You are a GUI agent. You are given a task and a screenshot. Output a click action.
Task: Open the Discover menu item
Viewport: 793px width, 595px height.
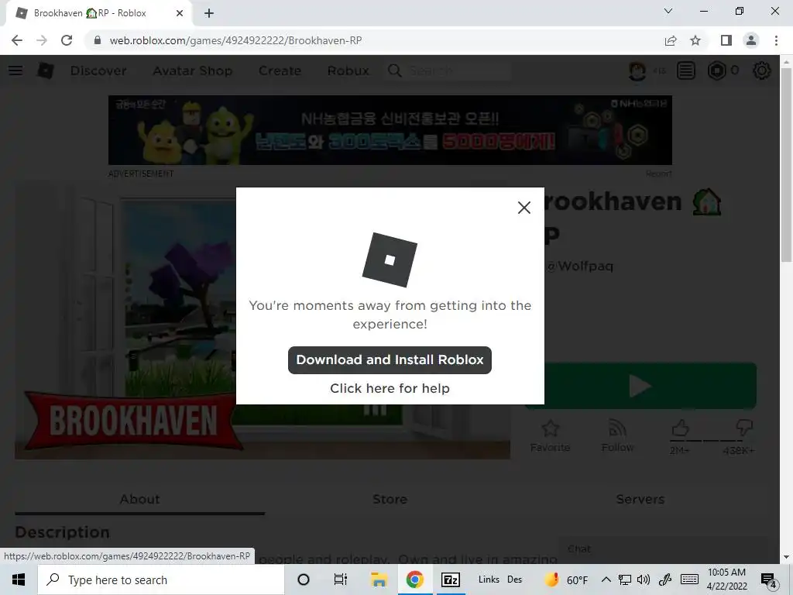point(98,71)
